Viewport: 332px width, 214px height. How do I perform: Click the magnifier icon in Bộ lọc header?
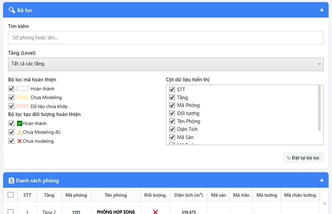12,10
